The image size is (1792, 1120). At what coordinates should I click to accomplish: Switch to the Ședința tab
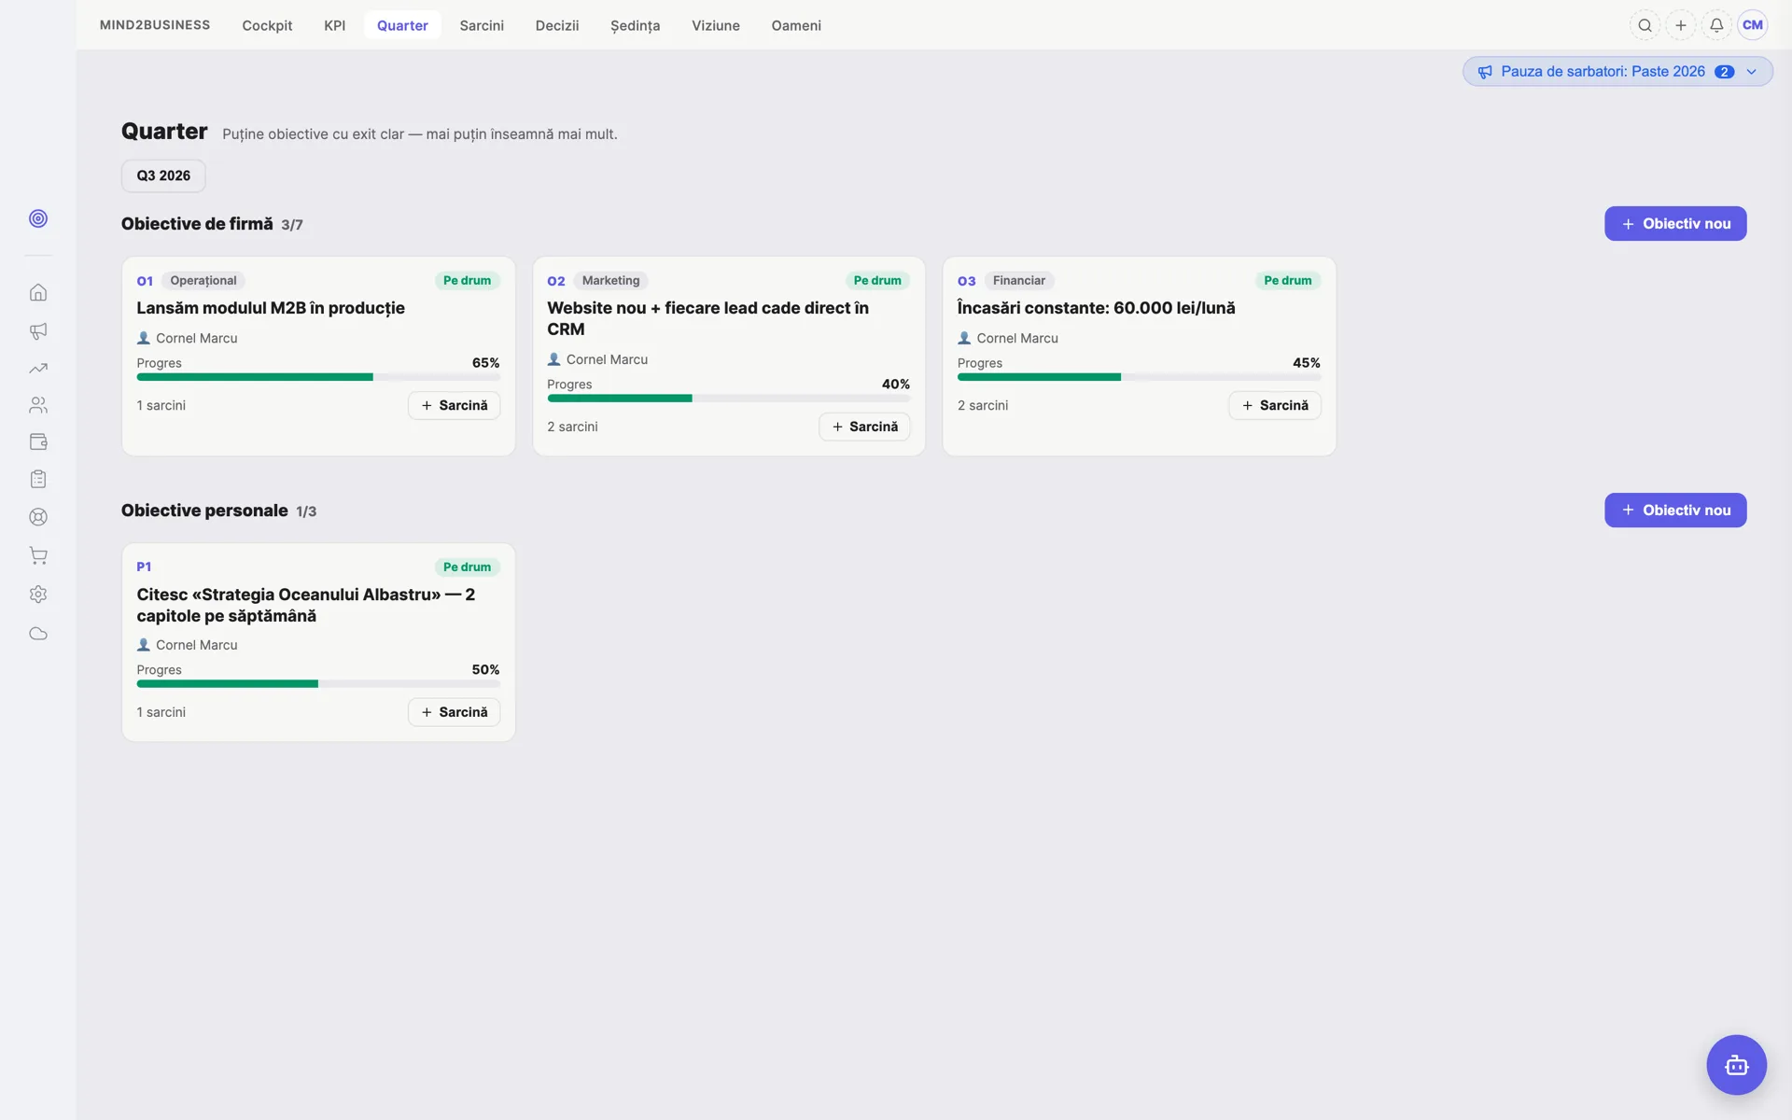[635, 25]
